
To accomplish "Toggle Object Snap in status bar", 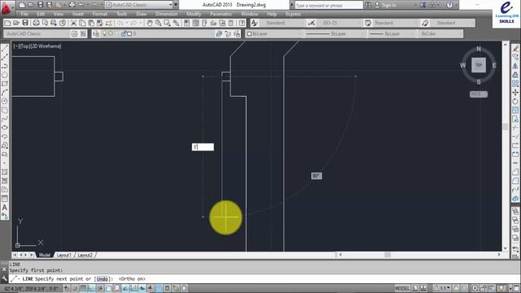I will coord(108,288).
